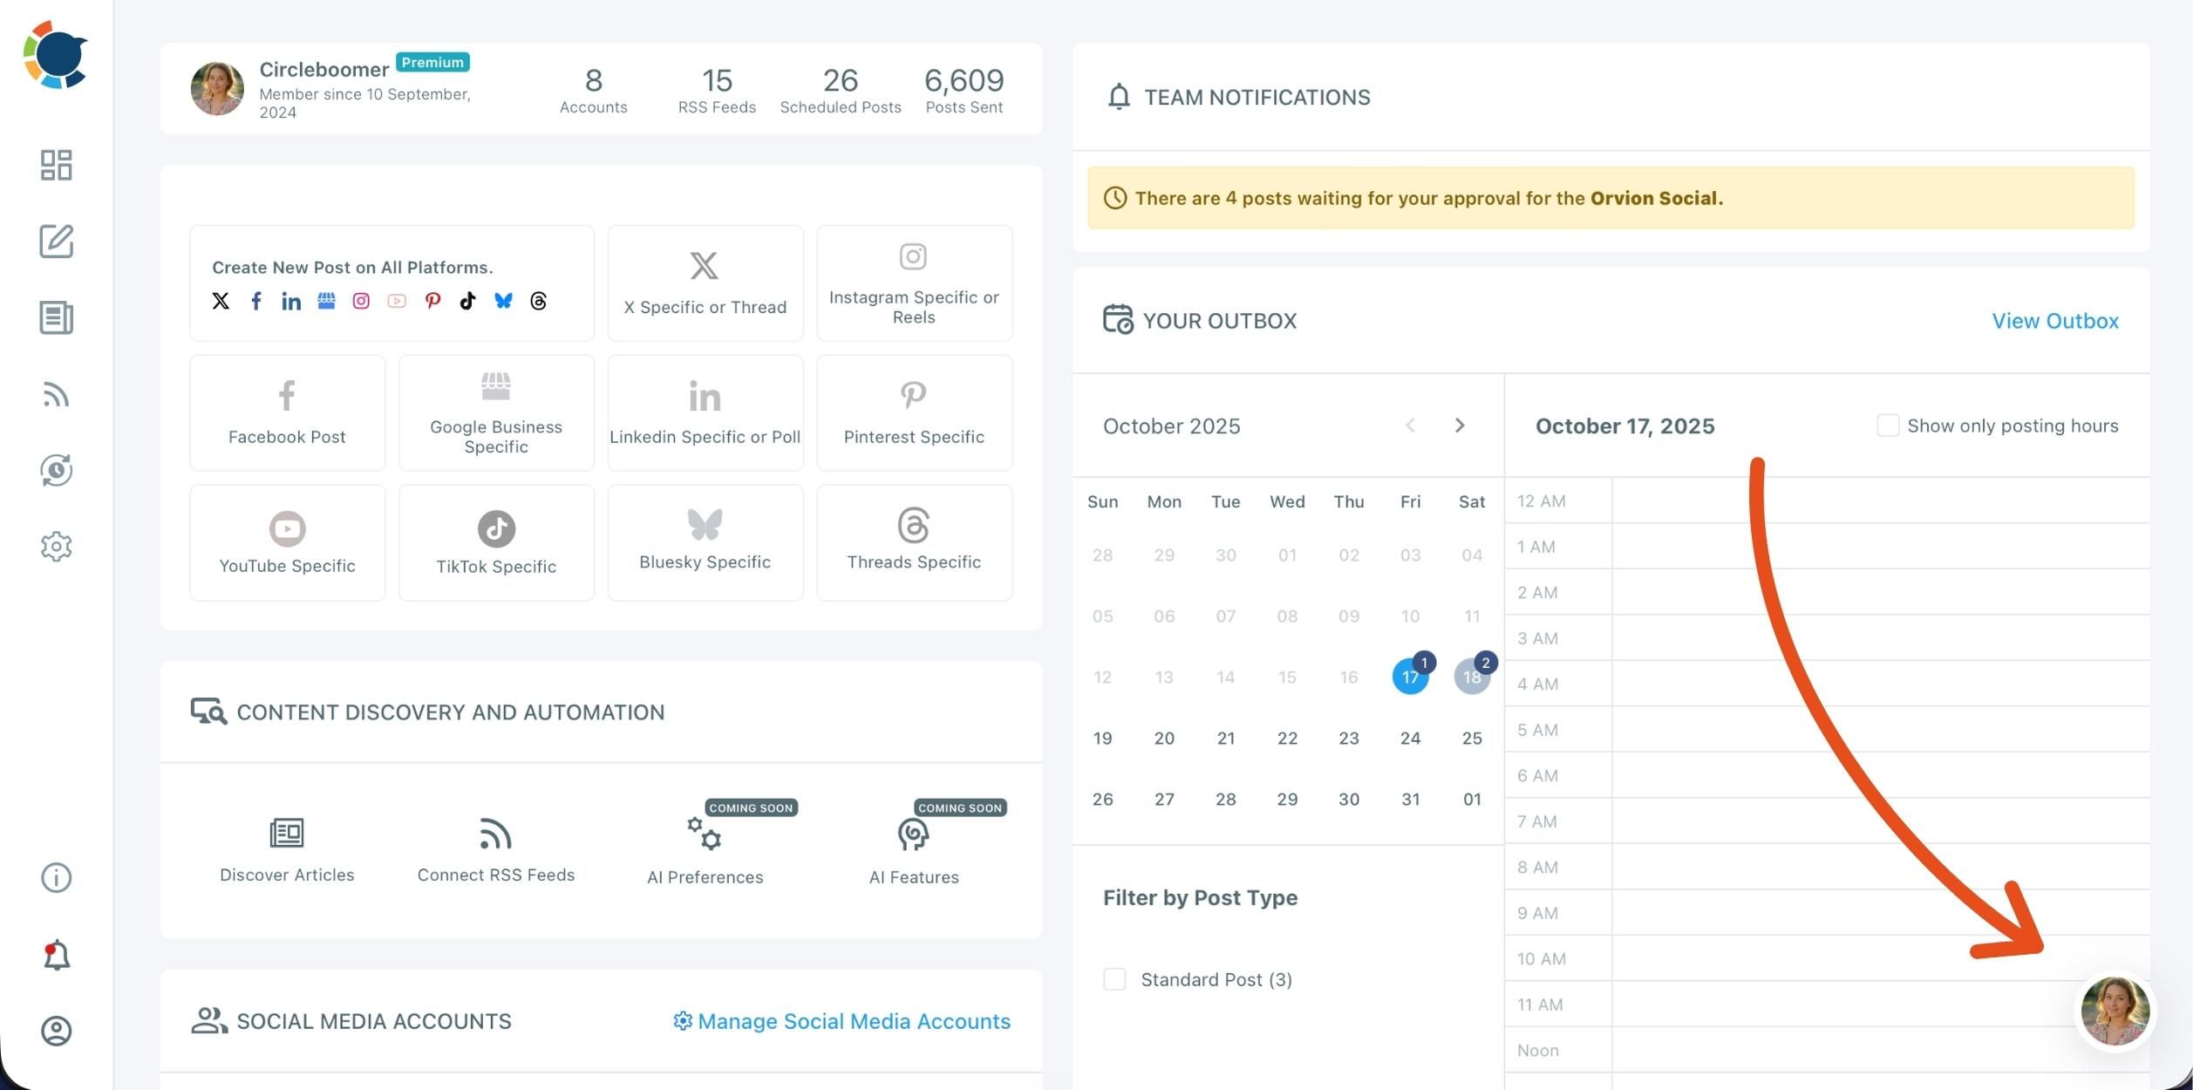Open the floating support chat avatar
This screenshot has height=1090, width=2193.
click(2114, 1012)
